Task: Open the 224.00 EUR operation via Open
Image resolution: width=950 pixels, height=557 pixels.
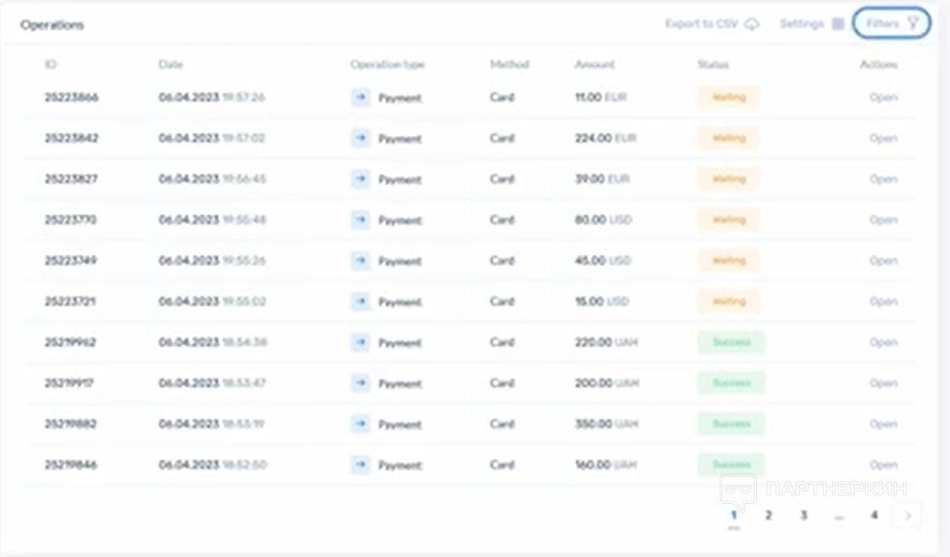Action: click(883, 138)
